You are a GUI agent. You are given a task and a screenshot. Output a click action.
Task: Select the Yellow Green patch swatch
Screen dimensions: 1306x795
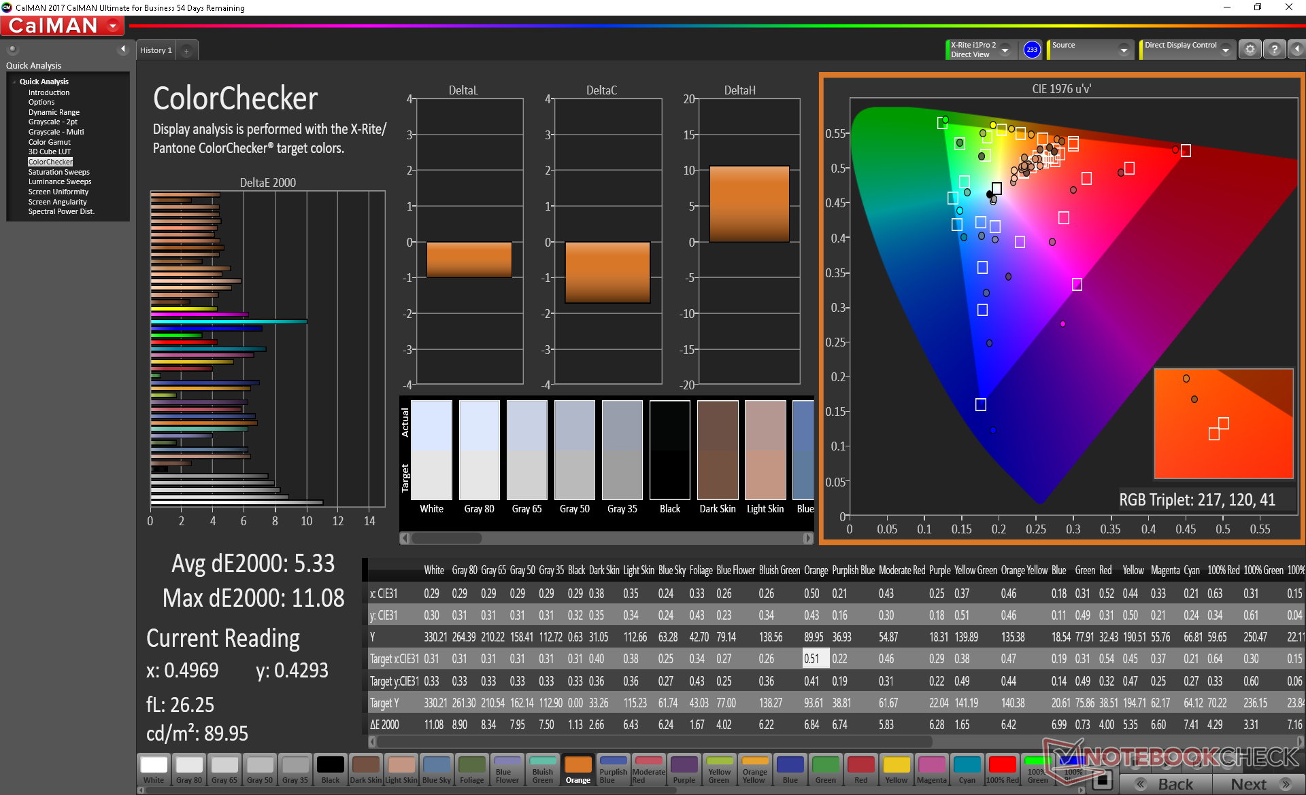tap(720, 770)
